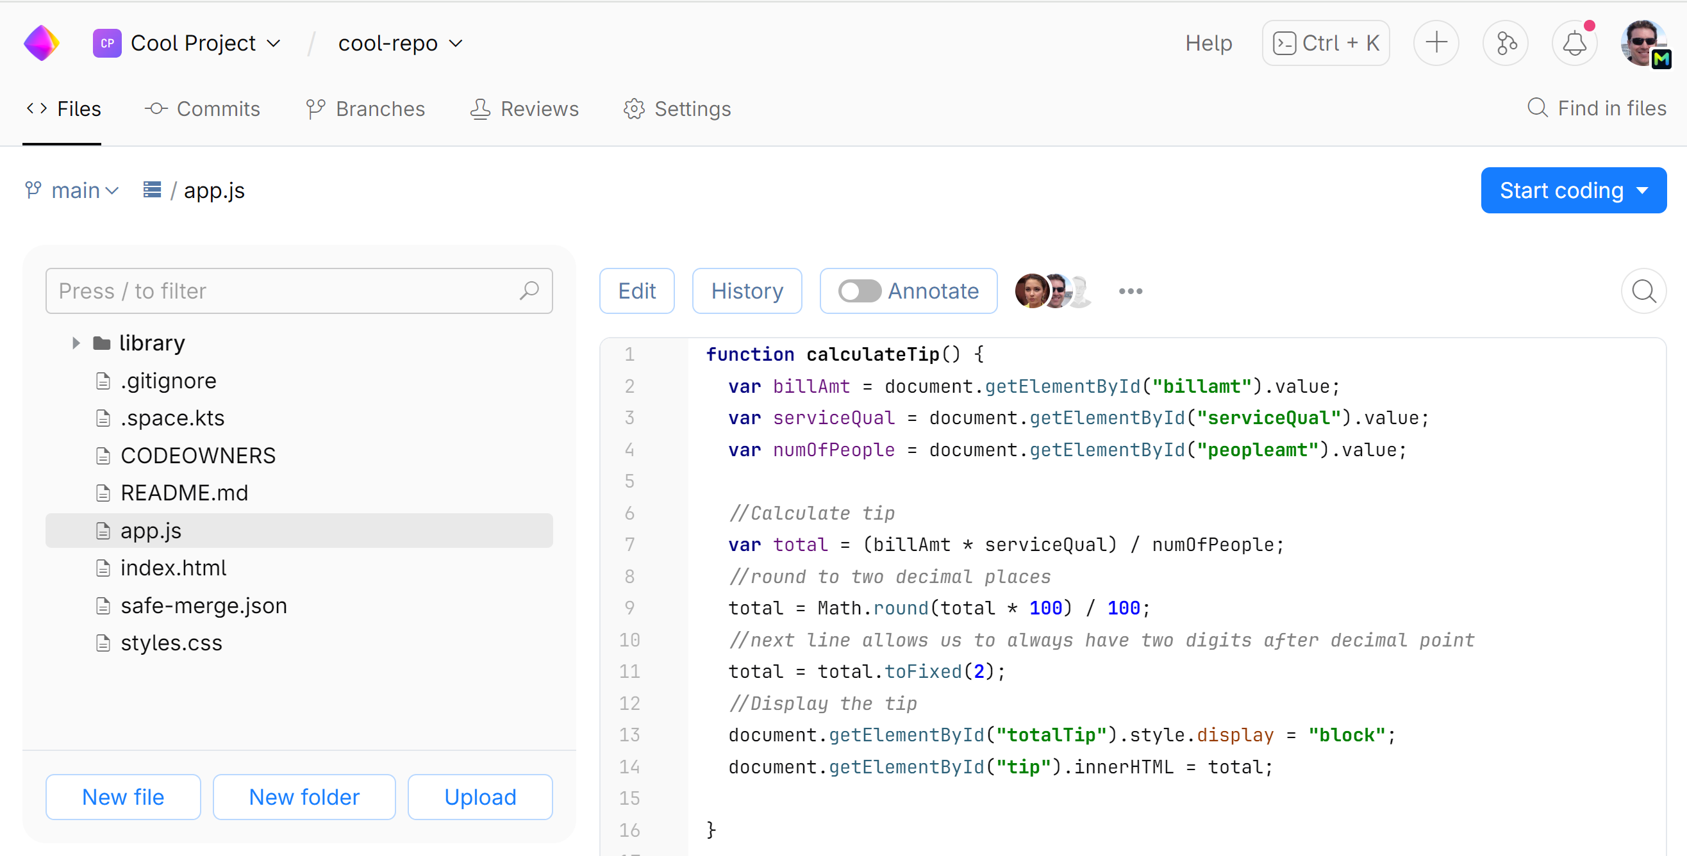
Task: Enable the Annotate toggle
Action: coord(860,291)
